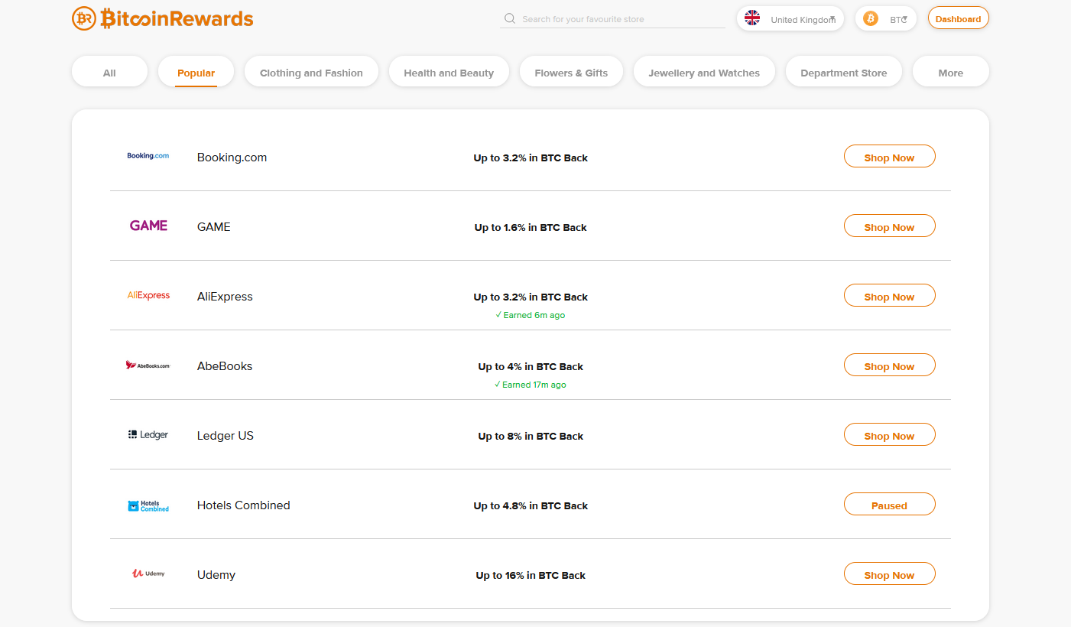Expand the More categories menu

click(951, 72)
